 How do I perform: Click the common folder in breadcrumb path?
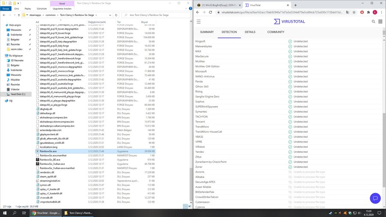pyautogui.click(x=51, y=15)
